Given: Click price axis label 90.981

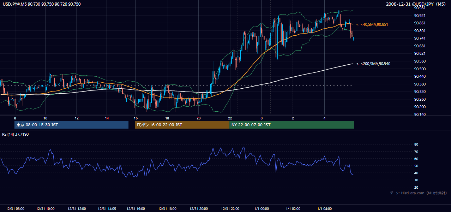Looking at the screenshot, I should [420, 8].
